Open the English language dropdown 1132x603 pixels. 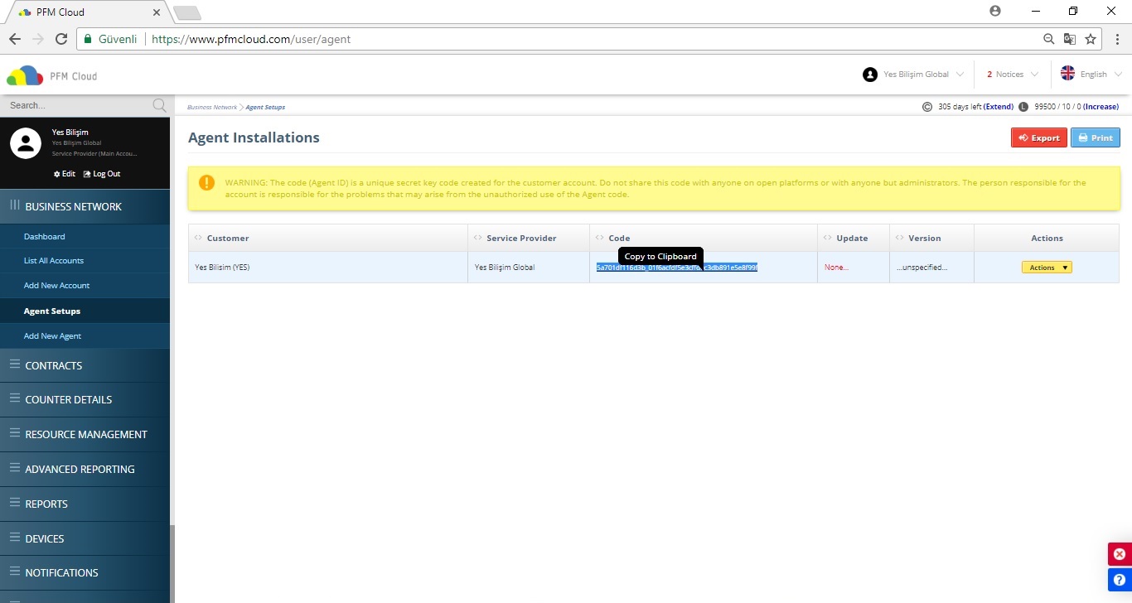pyautogui.click(x=1092, y=75)
